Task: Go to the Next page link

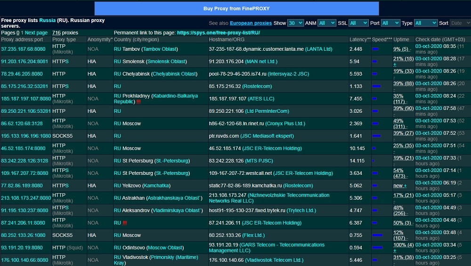Action: point(36,33)
